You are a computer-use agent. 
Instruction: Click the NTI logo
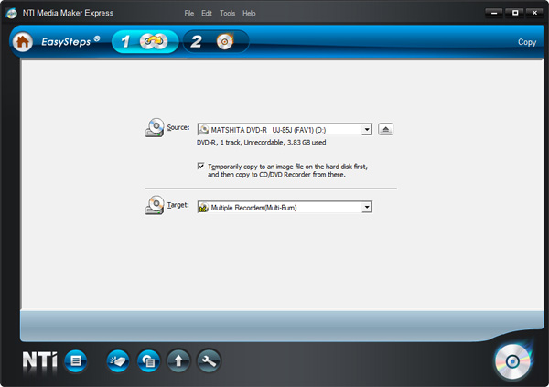39,360
